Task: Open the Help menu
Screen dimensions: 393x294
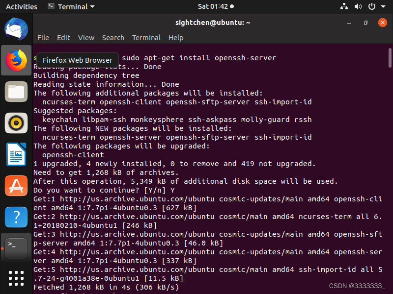Action: 176,38
